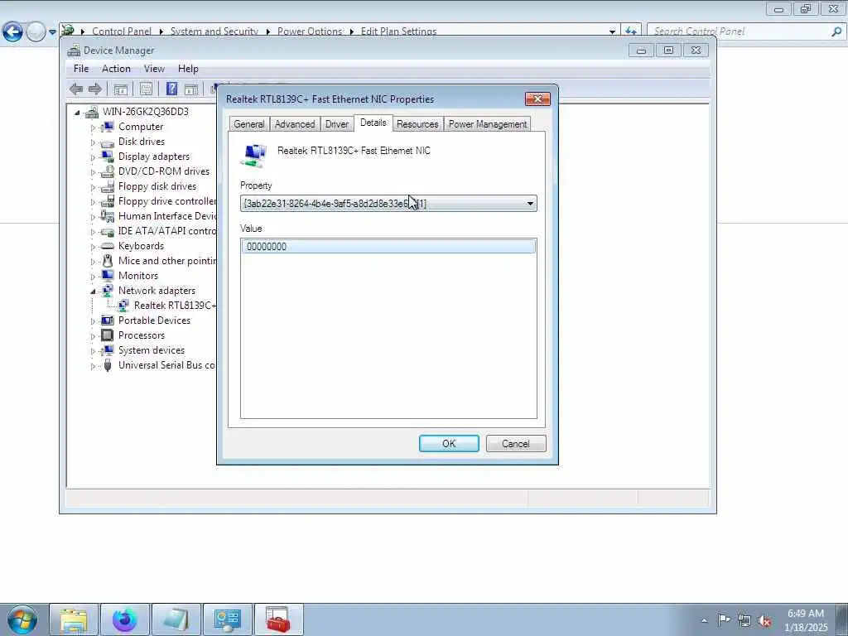Click the blue Help question-mark toolbar icon

point(171,89)
